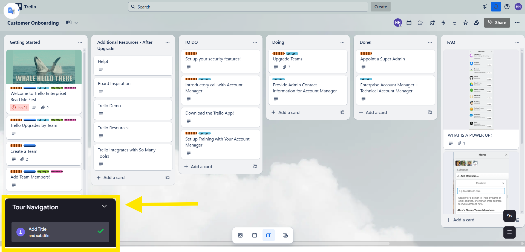
Task: Create from template in Doing list
Action: point(342,112)
